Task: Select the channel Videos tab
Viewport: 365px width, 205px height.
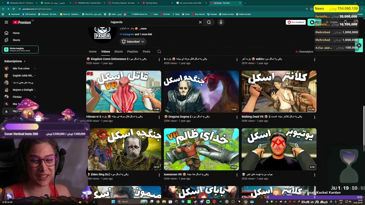Action: [106, 52]
